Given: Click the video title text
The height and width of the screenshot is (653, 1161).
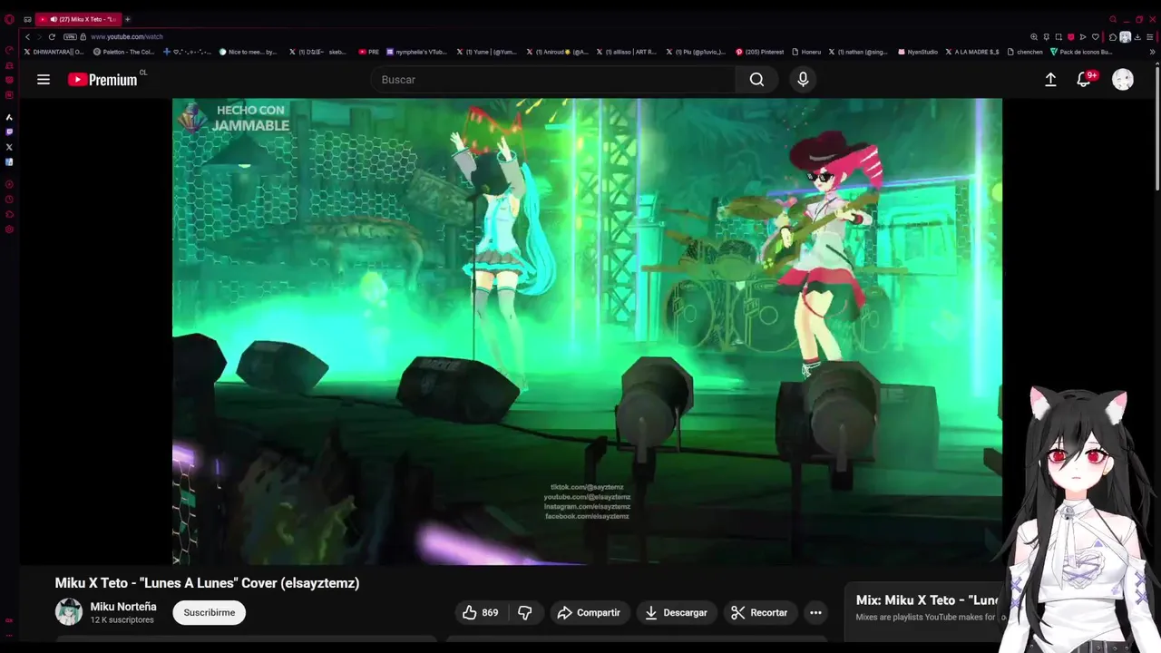Looking at the screenshot, I should tap(207, 583).
